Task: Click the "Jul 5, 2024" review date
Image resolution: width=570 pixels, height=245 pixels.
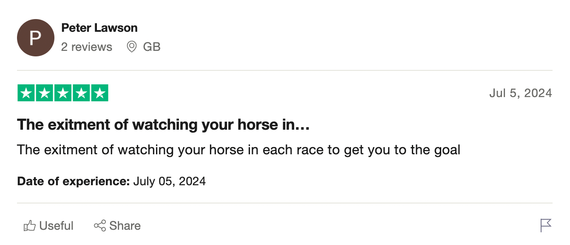Action: (x=520, y=93)
